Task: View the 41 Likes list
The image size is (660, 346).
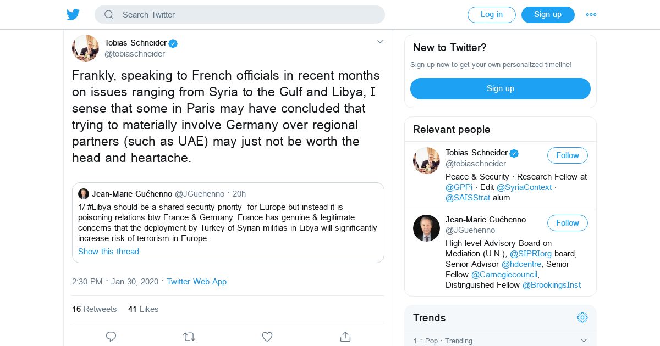Action: (x=143, y=309)
